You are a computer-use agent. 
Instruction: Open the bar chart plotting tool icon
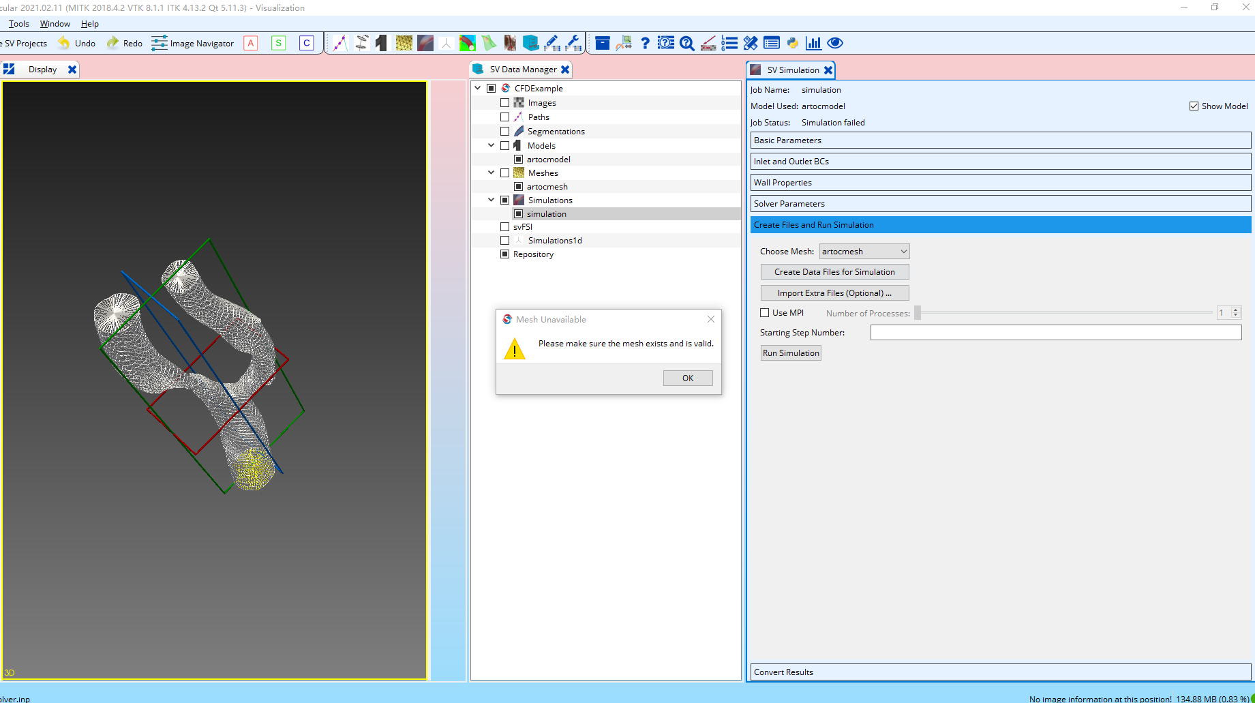pos(813,42)
